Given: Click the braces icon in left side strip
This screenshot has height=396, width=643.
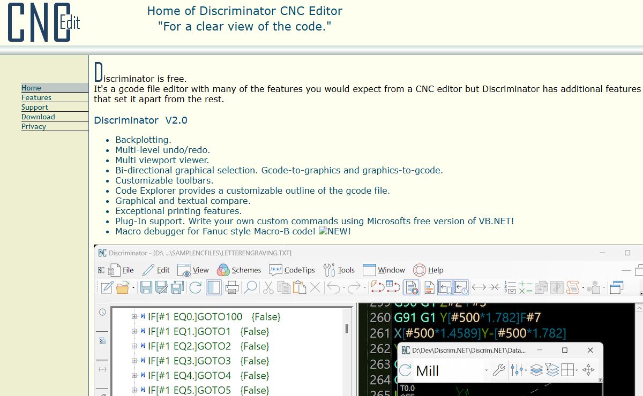Looking at the screenshot, I should (102, 369).
